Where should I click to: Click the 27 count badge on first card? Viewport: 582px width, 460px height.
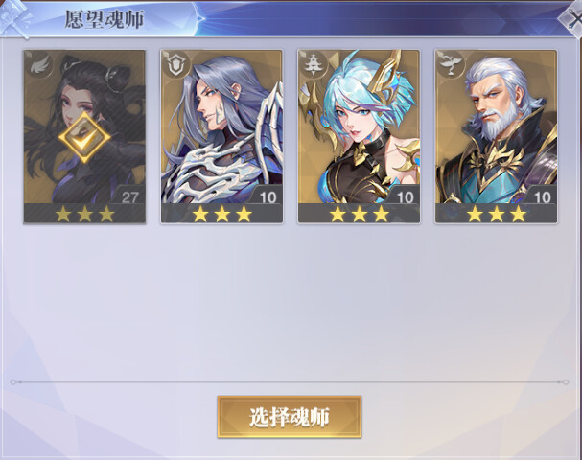(x=129, y=197)
